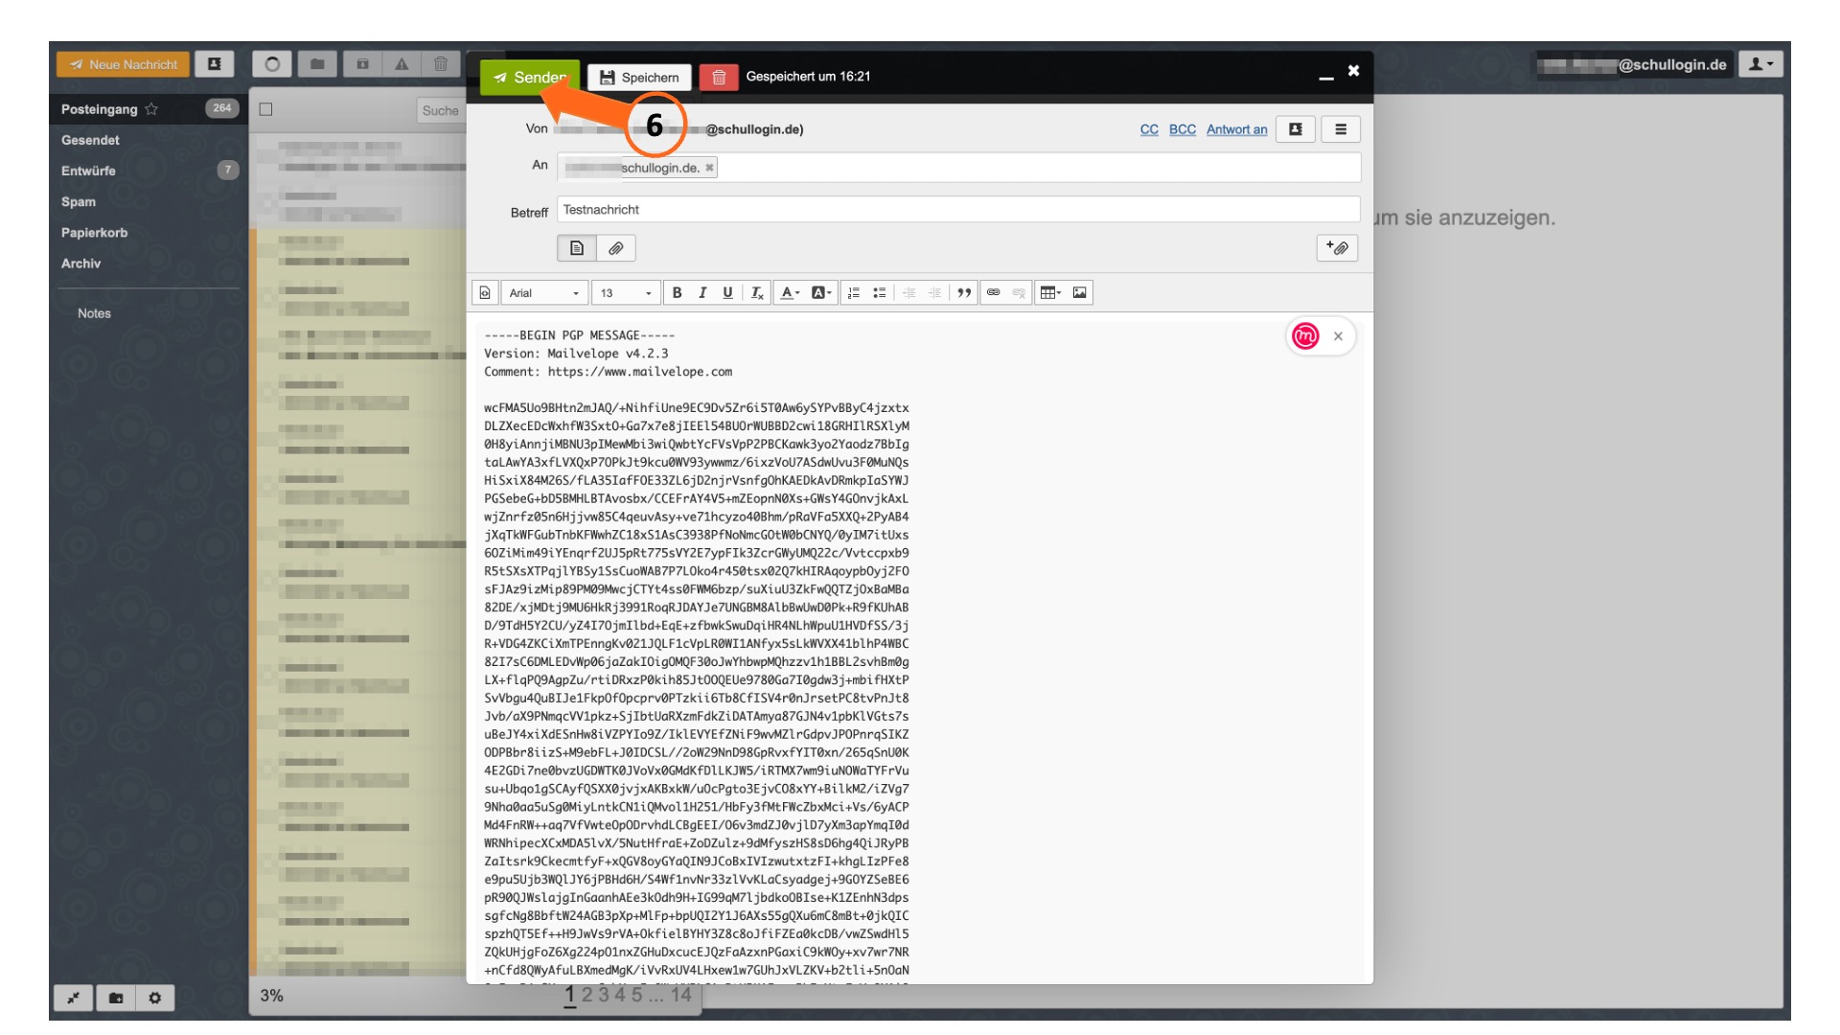Refresh the mailbox with circular reload icon
The width and height of the screenshot is (1840, 1035).
point(272,64)
